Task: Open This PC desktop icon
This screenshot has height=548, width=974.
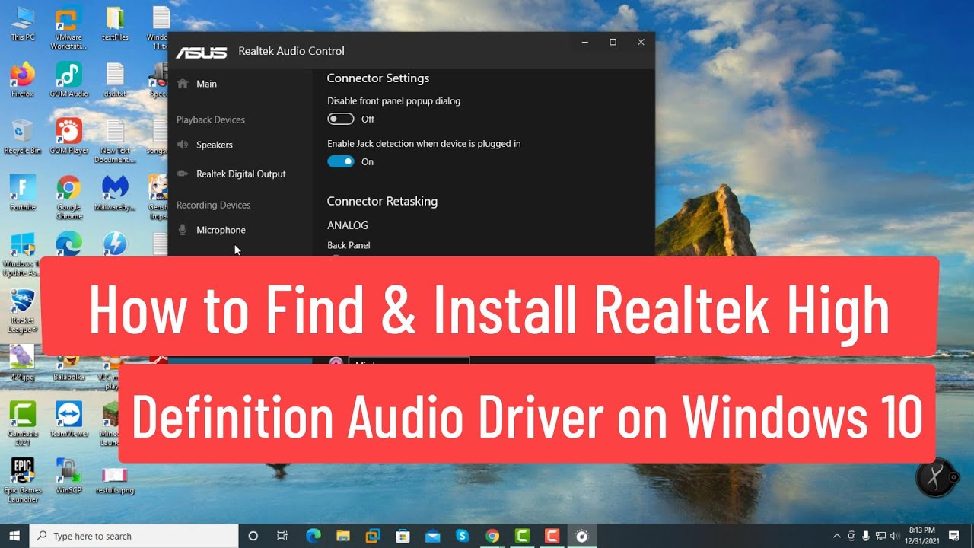Action: [22, 23]
